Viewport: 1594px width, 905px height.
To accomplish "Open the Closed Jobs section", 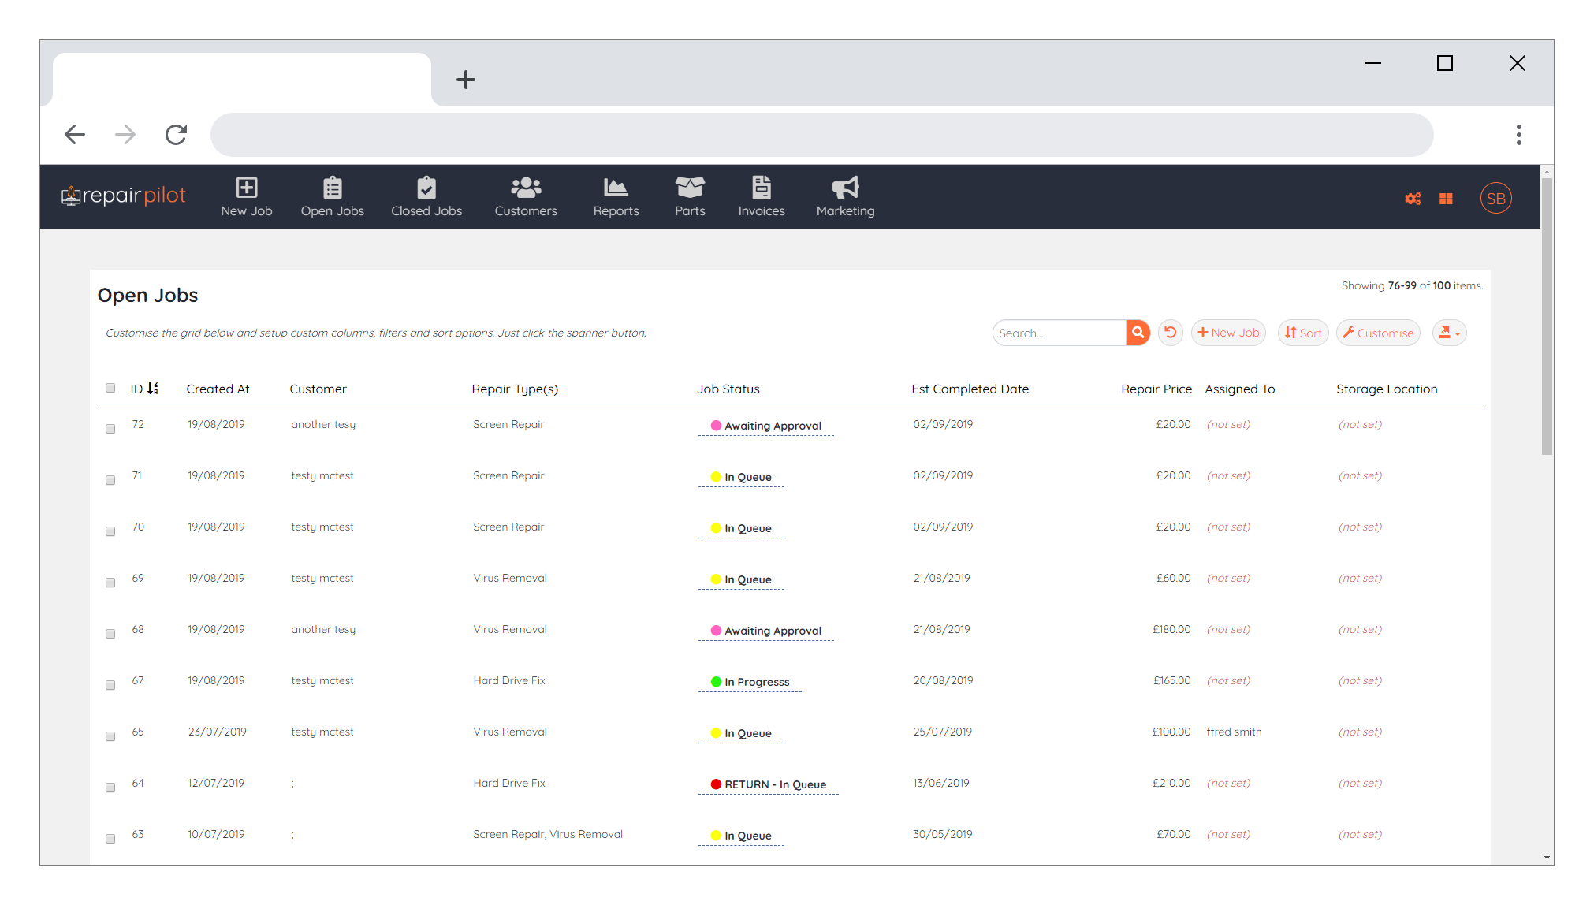I will [x=426, y=196].
